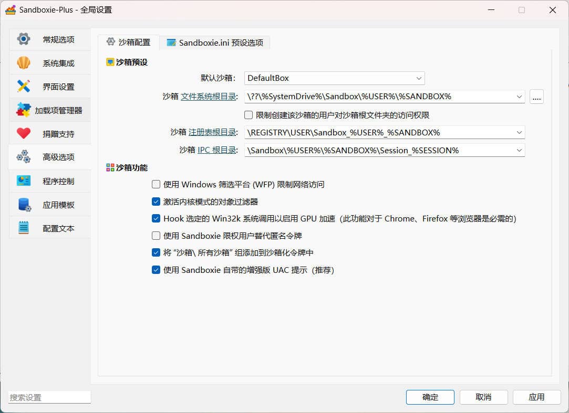Open the 配置文本 page
The height and width of the screenshot is (413, 569).
[x=50, y=228]
